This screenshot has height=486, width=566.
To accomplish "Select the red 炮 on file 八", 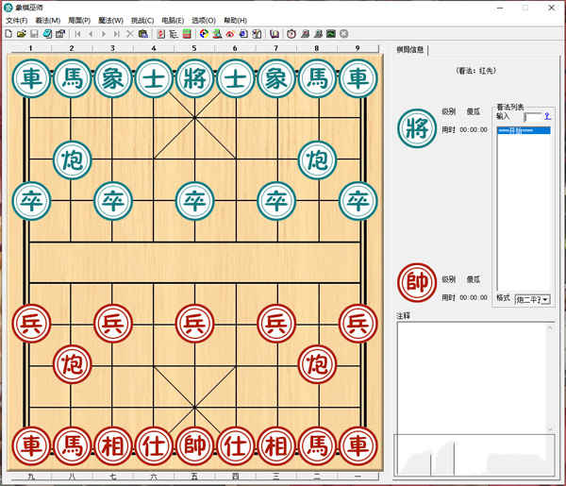I will 73,364.
